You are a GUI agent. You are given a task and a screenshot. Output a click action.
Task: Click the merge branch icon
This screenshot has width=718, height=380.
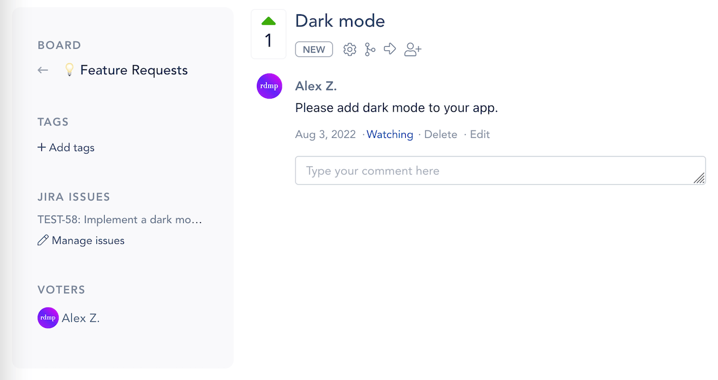[370, 50]
